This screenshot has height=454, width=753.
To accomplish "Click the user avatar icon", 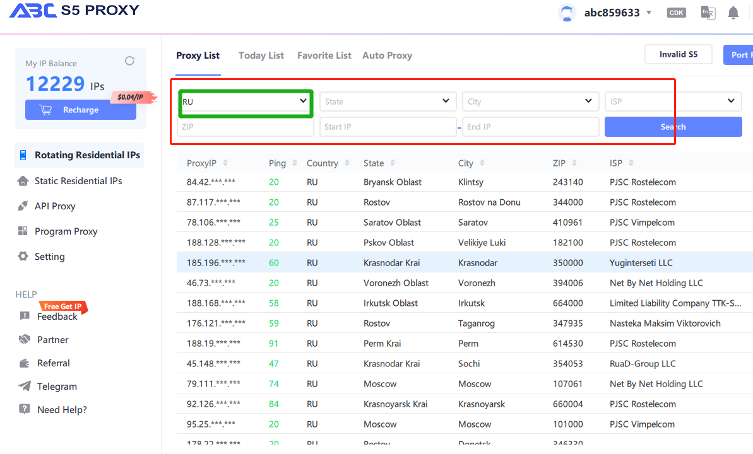I will pyautogui.click(x=567, y=13).
